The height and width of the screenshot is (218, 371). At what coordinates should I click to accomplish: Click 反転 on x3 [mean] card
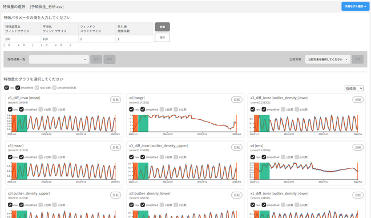click(x=116, y=147)
